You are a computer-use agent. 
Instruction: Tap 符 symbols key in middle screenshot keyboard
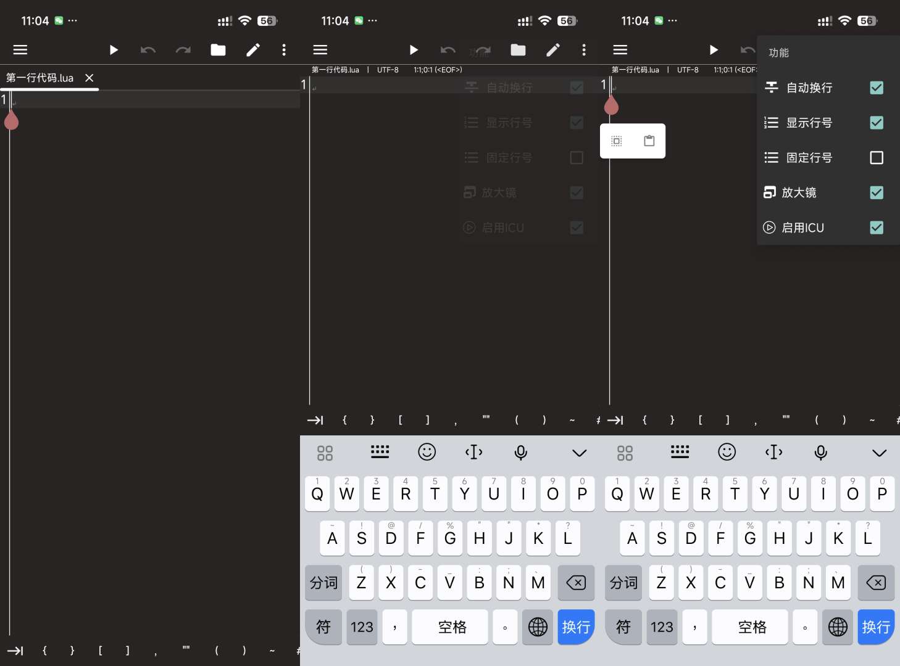[x=323, y=627]
